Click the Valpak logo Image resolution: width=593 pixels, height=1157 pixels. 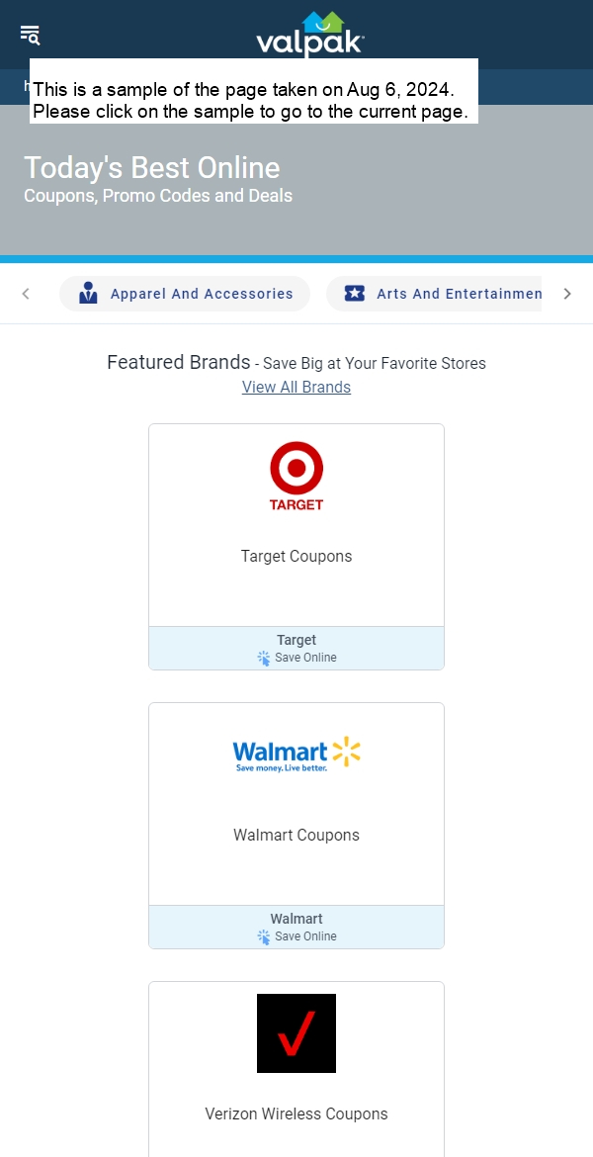coord(310,35)
